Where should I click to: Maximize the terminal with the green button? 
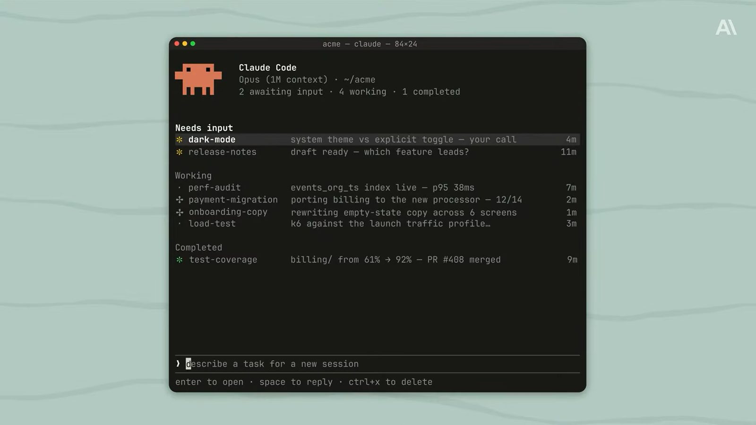(193, 44)
